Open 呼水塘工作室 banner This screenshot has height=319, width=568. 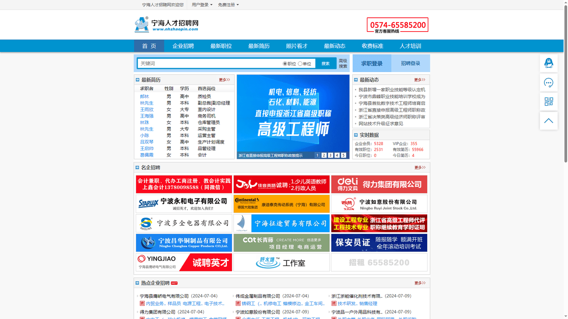tap(282, 262)
